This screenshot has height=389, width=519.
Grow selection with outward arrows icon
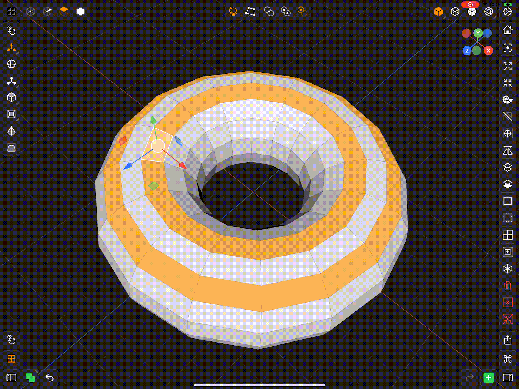click(x=508, y=66)
